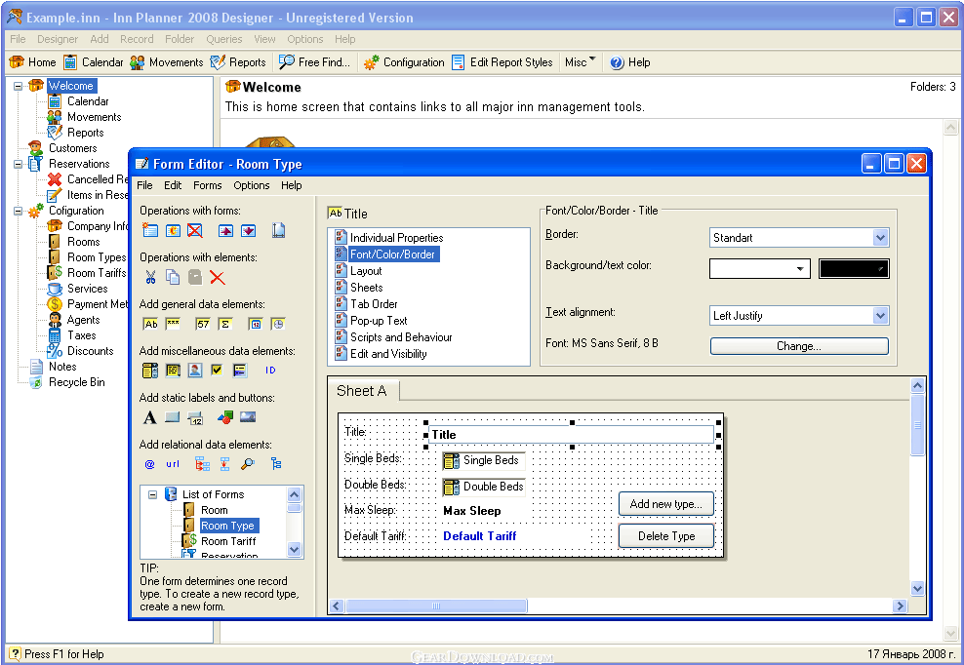
Task: Collapse the List of Forms node
Action: 152,494
